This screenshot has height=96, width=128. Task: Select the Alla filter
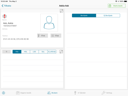17,52
